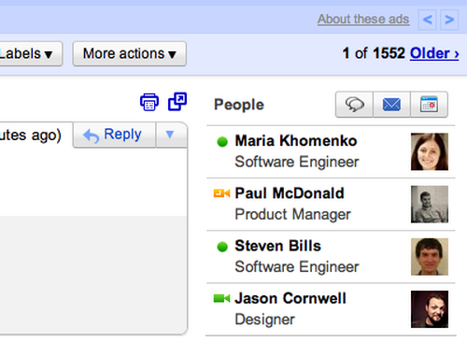Select Paul McDonald in People list
This screenshot has width=467, height=356.
(x=331, y=205)
